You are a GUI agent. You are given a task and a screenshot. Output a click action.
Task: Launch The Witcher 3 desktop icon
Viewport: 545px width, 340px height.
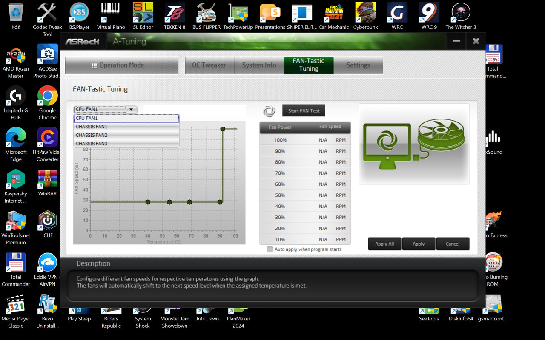461,16
